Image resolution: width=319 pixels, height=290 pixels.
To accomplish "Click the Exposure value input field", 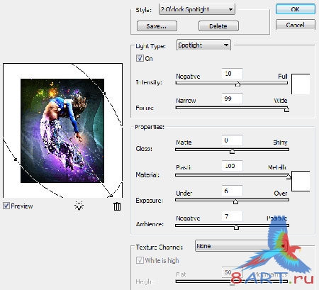I will click(x=232, y=191).
